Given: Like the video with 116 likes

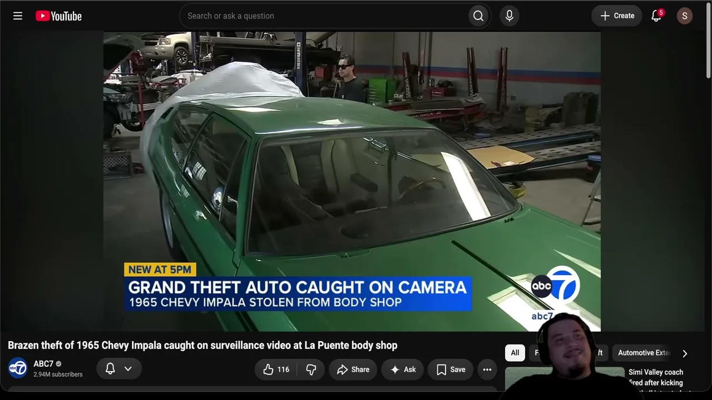Looking at the screenshot, I should [x=276, y=369].
